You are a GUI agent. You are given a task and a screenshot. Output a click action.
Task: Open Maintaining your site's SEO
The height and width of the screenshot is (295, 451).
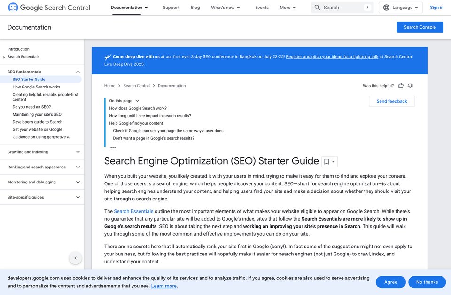(37, 114)
